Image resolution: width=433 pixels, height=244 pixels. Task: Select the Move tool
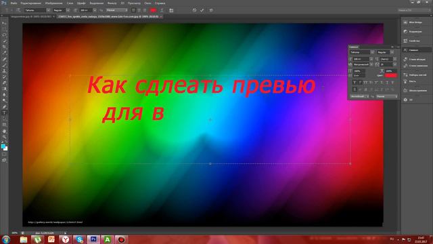pos(4,24)
